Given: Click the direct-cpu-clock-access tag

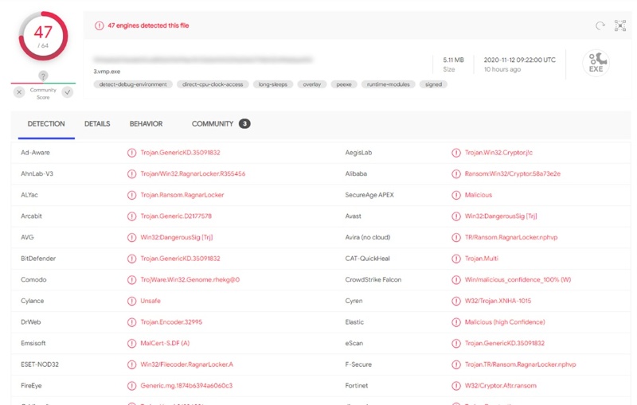Looking at the screenshot, I should point(212,84).
